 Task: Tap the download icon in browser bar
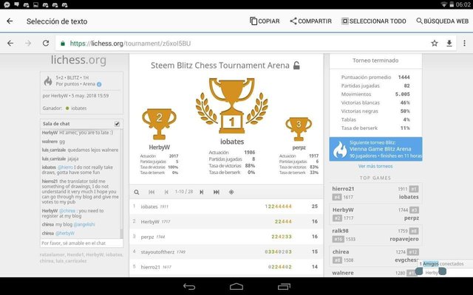pyautogui.click(x=449, y=44)
